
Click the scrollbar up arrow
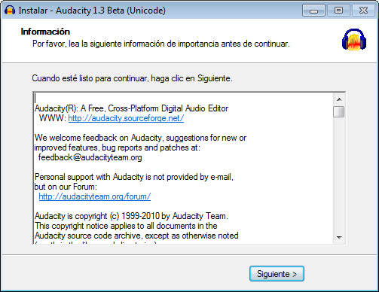[339, 99]
